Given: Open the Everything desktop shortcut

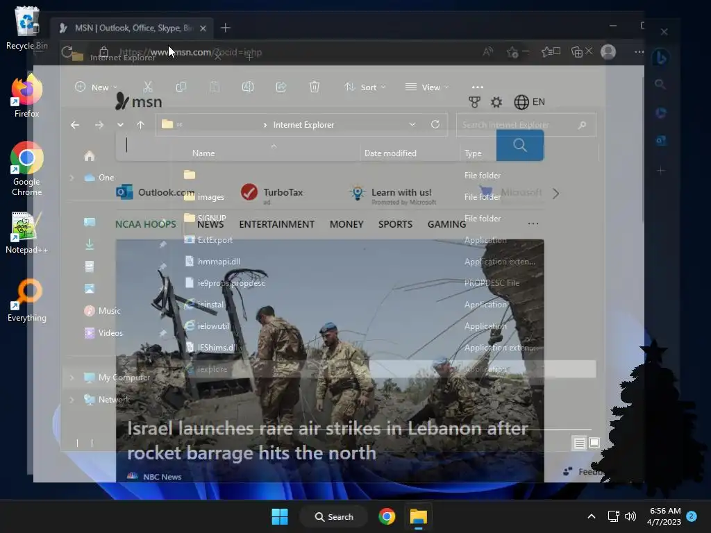Looking at the screenshot, I should tap(27, 301).
